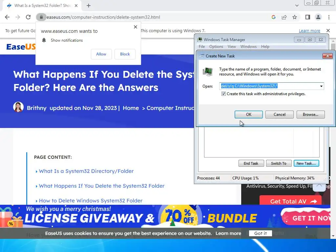Viewport: 336px width, 252px height.
Task: Click the scroll-to-top arrow button
Action: (x=319, y=186)
